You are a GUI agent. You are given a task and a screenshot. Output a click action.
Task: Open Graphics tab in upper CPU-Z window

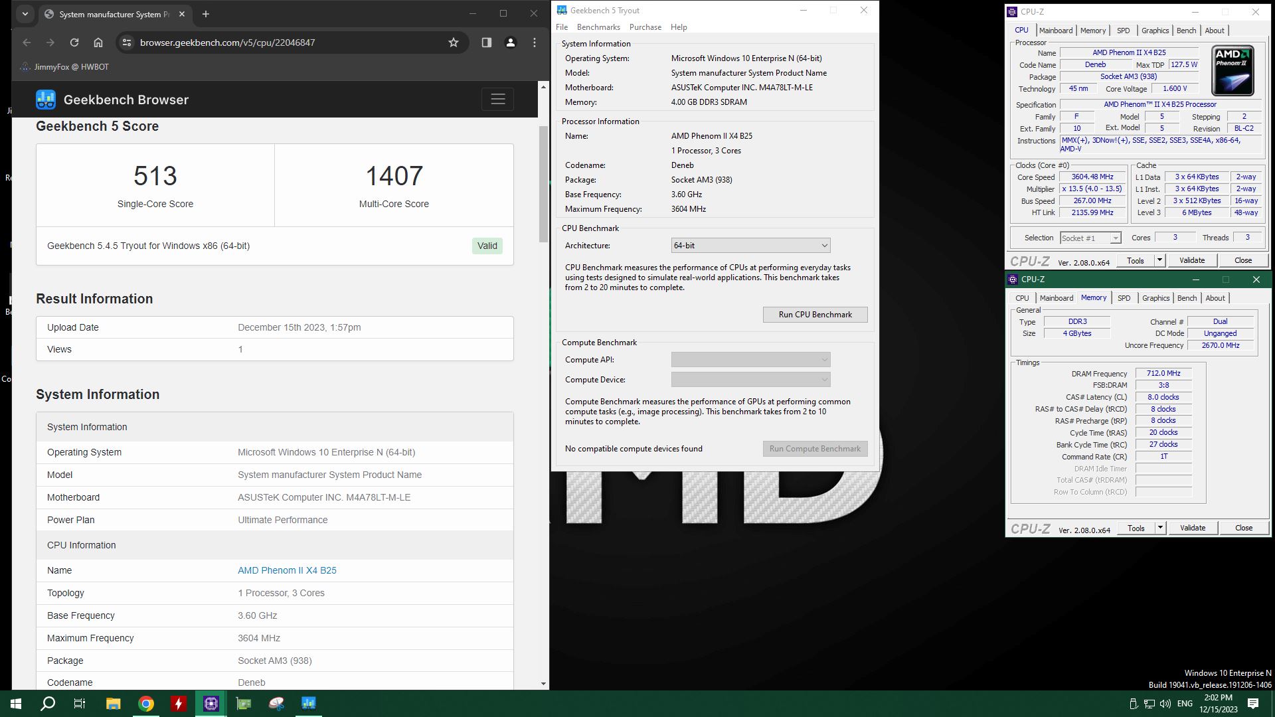[1155, 31]
